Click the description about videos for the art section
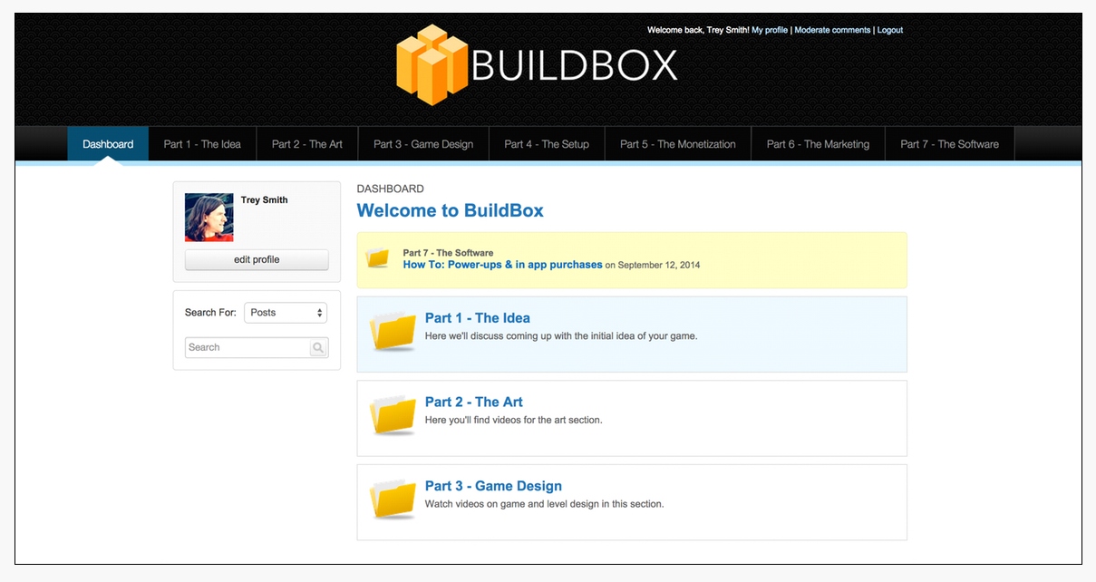The width and height of the screenshot is (1096, 582). click(514, 421)
